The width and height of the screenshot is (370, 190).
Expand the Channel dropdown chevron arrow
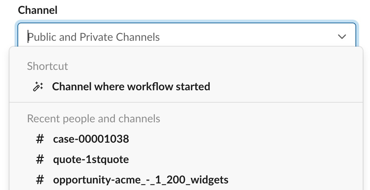[x=342, y=37]
